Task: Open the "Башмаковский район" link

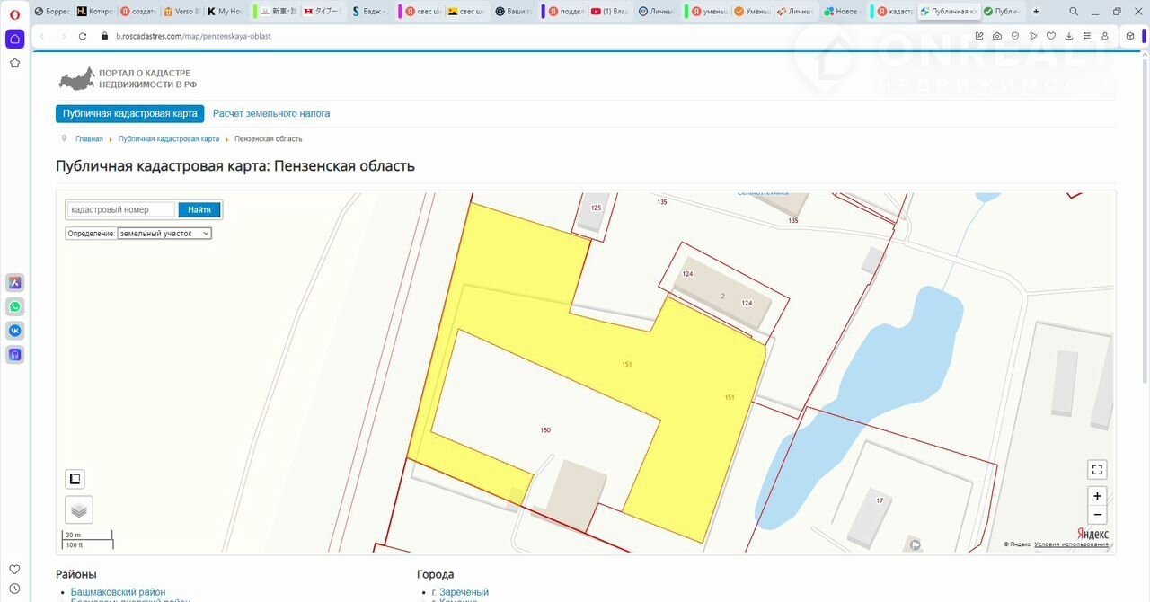Action: pyautogui.click(x=118, y=592)
